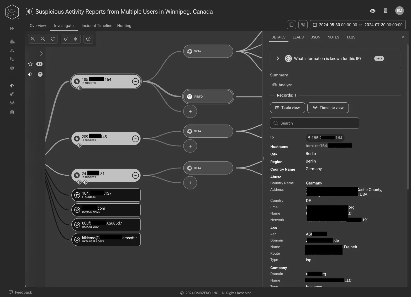
Task: Toggle star on the .com domain name item
Action: pyautogui.click(x=77, y=210)
